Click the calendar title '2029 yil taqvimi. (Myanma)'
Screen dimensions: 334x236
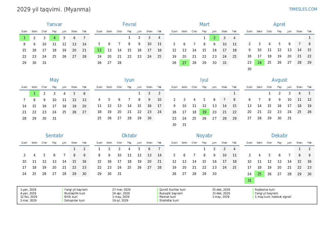click(54, 9)
